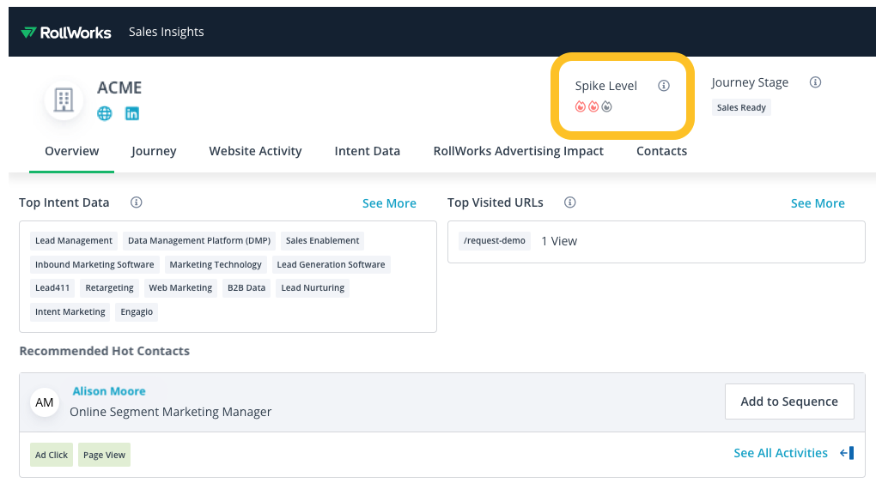Click the Marketing Technology tag
The height and width of the screenshot is (483, 876).
coord(216,265)
